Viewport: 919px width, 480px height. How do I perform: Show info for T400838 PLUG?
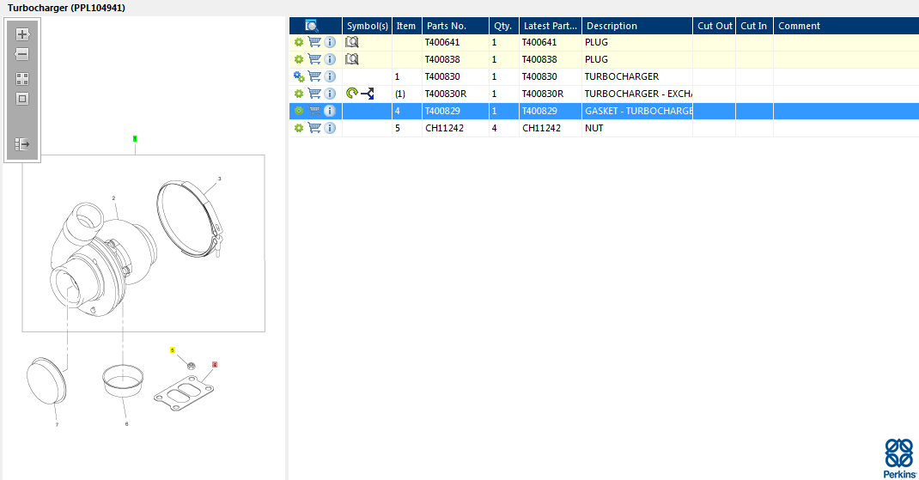coord(330,59)
